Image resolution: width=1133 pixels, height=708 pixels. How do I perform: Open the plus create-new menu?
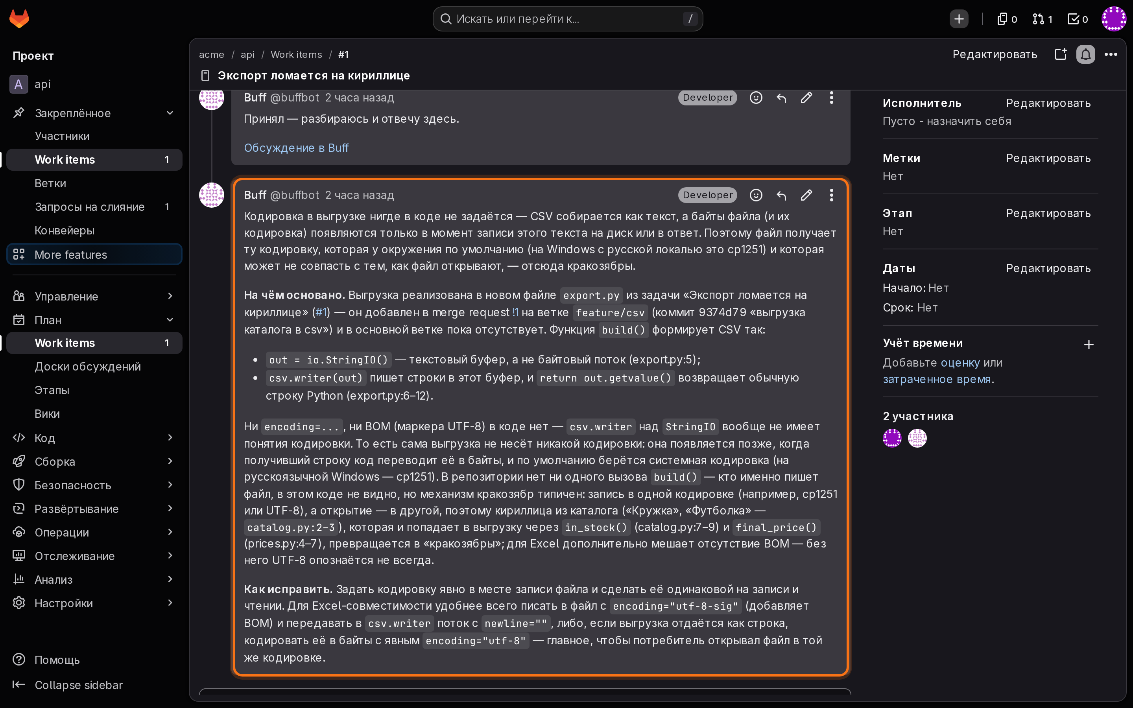click(959, 19)
